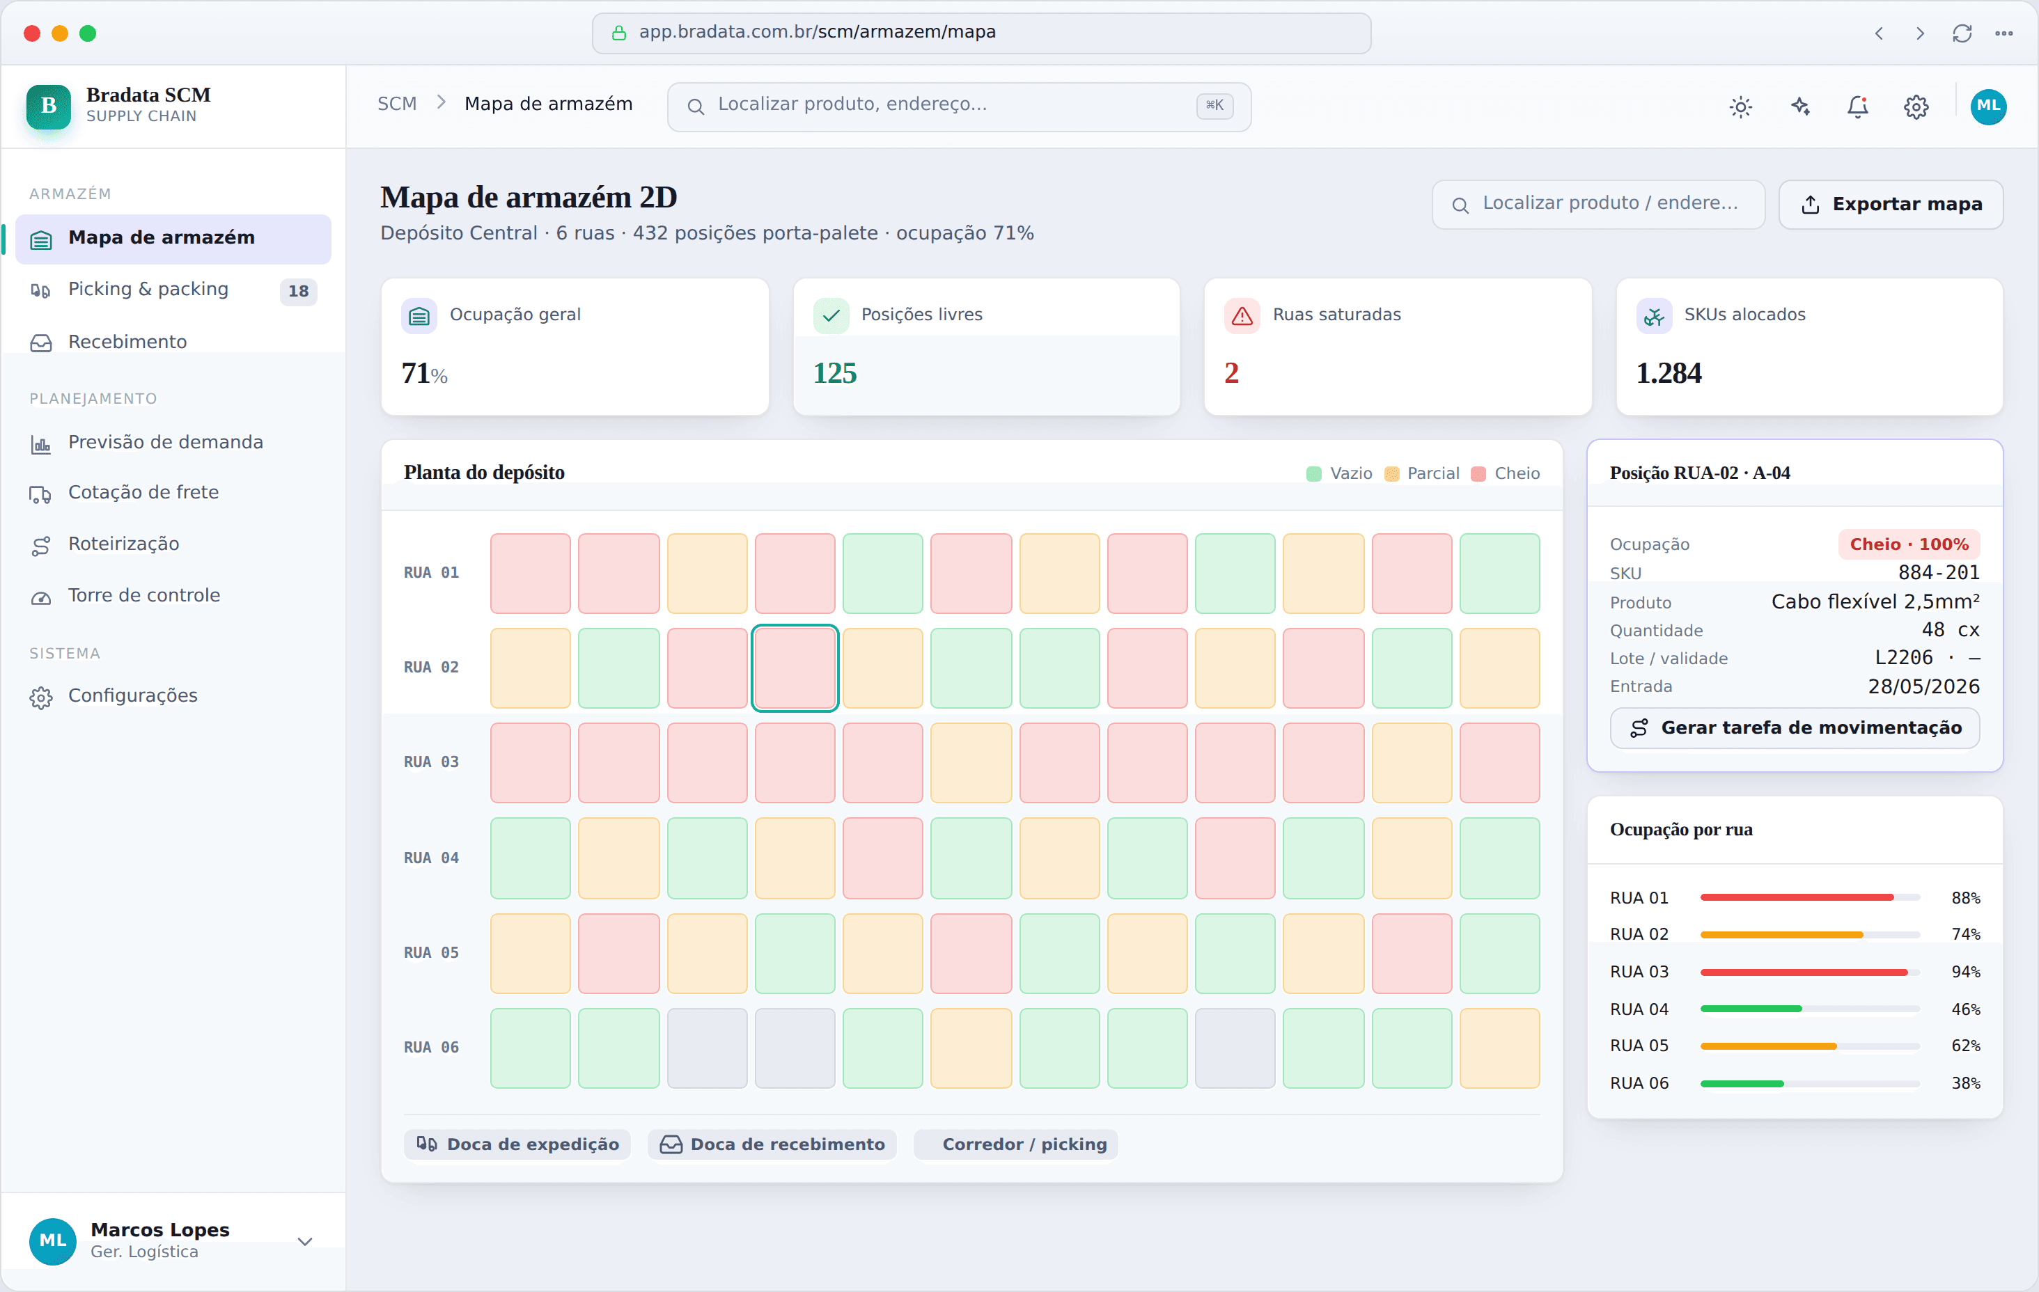Open the AI sparkle assistant icon
Screen dimensions: 2039x1292
coord(1800,107)
